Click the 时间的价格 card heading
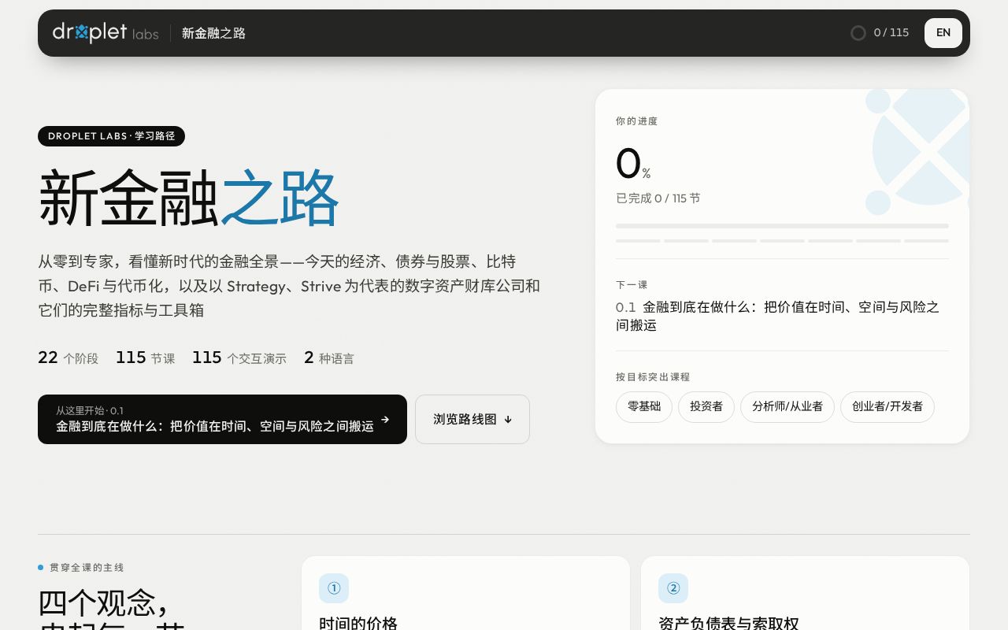Screen dimensions: 1008x630 coord(358,624)
